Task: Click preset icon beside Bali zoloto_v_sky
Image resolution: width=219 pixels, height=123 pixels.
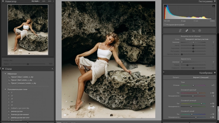Action: click(x=9, y=80)
